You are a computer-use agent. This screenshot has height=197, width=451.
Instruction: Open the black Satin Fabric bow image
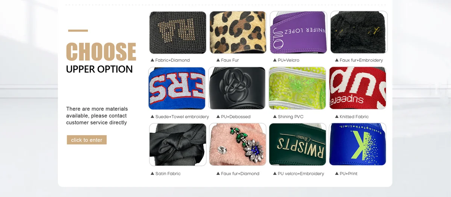178,145
